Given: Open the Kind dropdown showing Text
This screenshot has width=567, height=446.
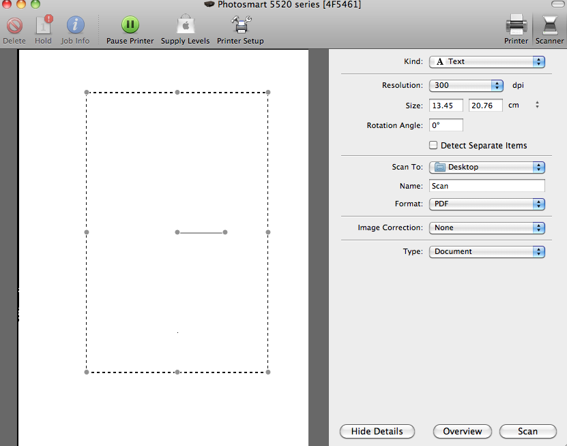Looking at the screenshot, I should tap(486, 62).
